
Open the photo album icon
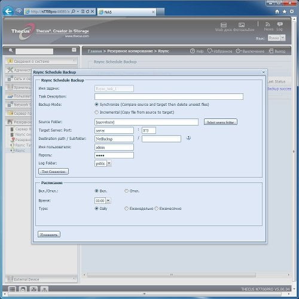click(242, 25)
